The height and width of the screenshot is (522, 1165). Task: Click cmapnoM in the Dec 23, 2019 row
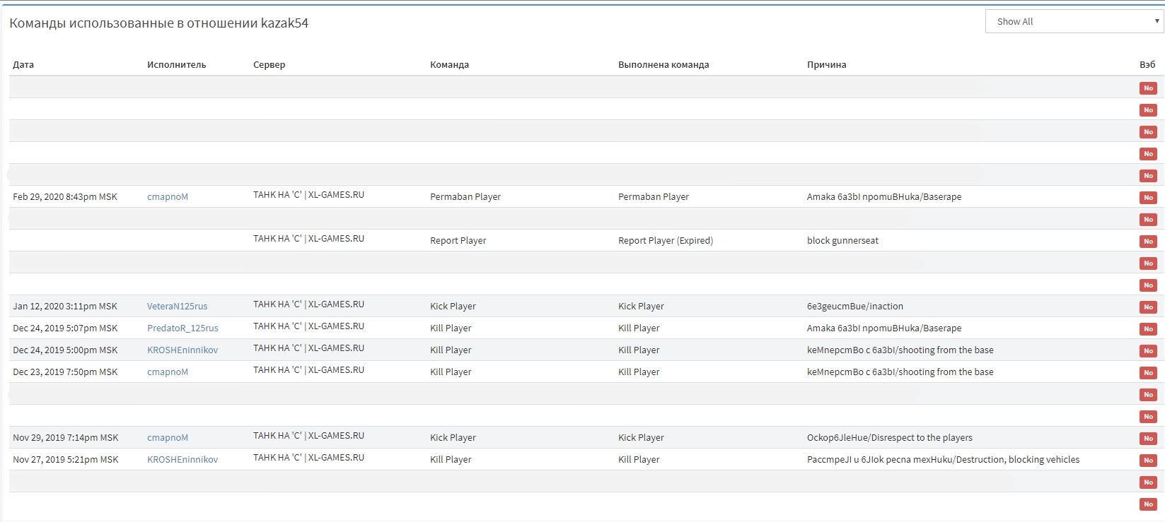tap(168, 372)
